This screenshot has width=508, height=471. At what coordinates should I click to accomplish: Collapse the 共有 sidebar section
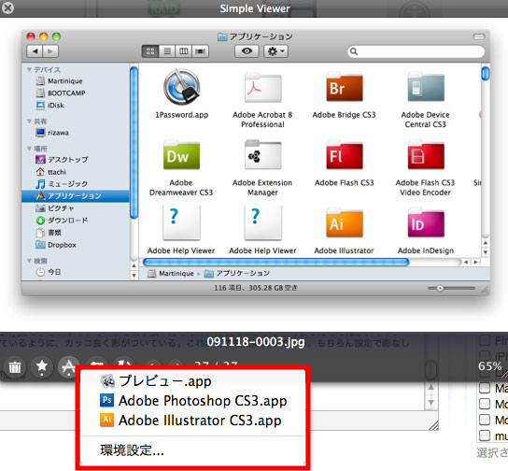[x=29, y=121]
